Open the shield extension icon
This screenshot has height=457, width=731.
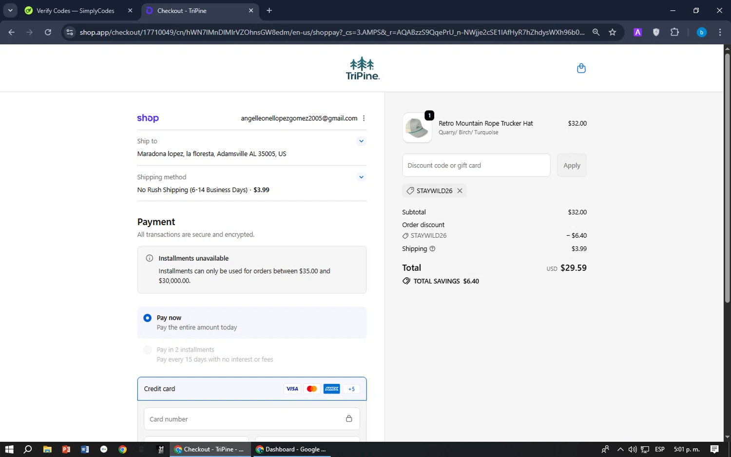point(656,32)
